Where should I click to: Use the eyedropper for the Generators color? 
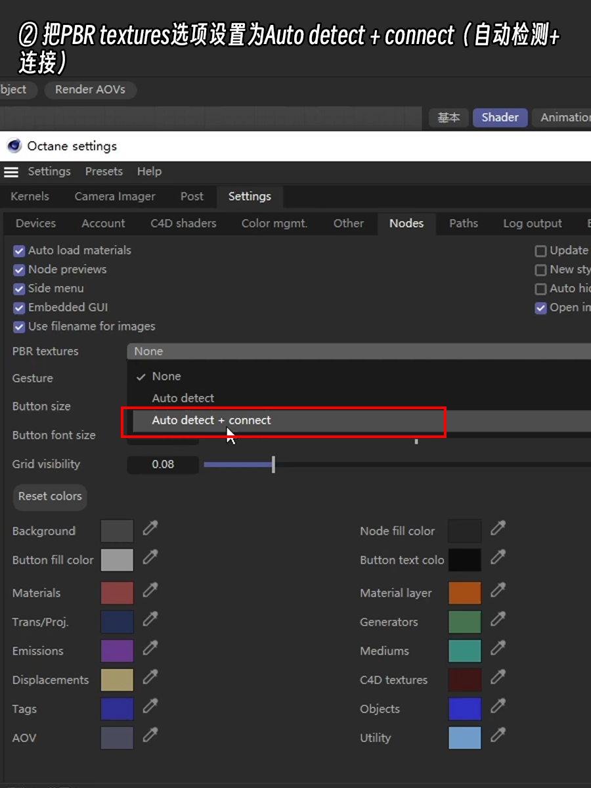click(498, 619)
